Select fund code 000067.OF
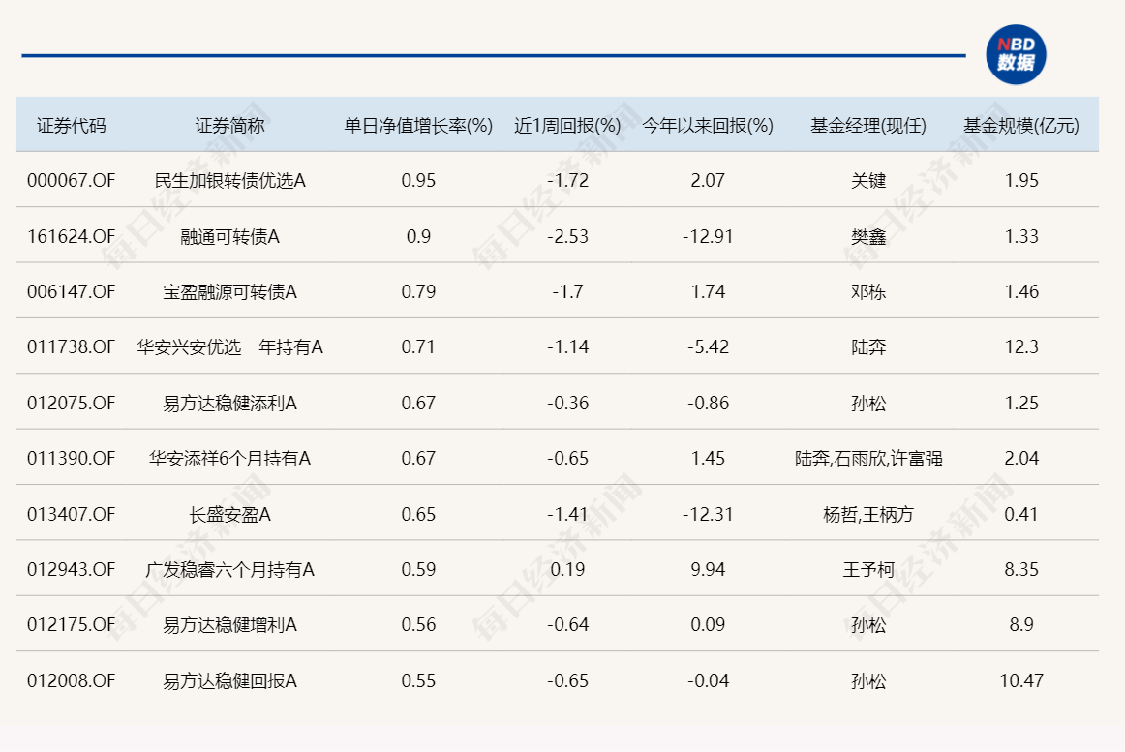Image resolution: width=1125 pixels, height=752 pixels. [71, 180]
